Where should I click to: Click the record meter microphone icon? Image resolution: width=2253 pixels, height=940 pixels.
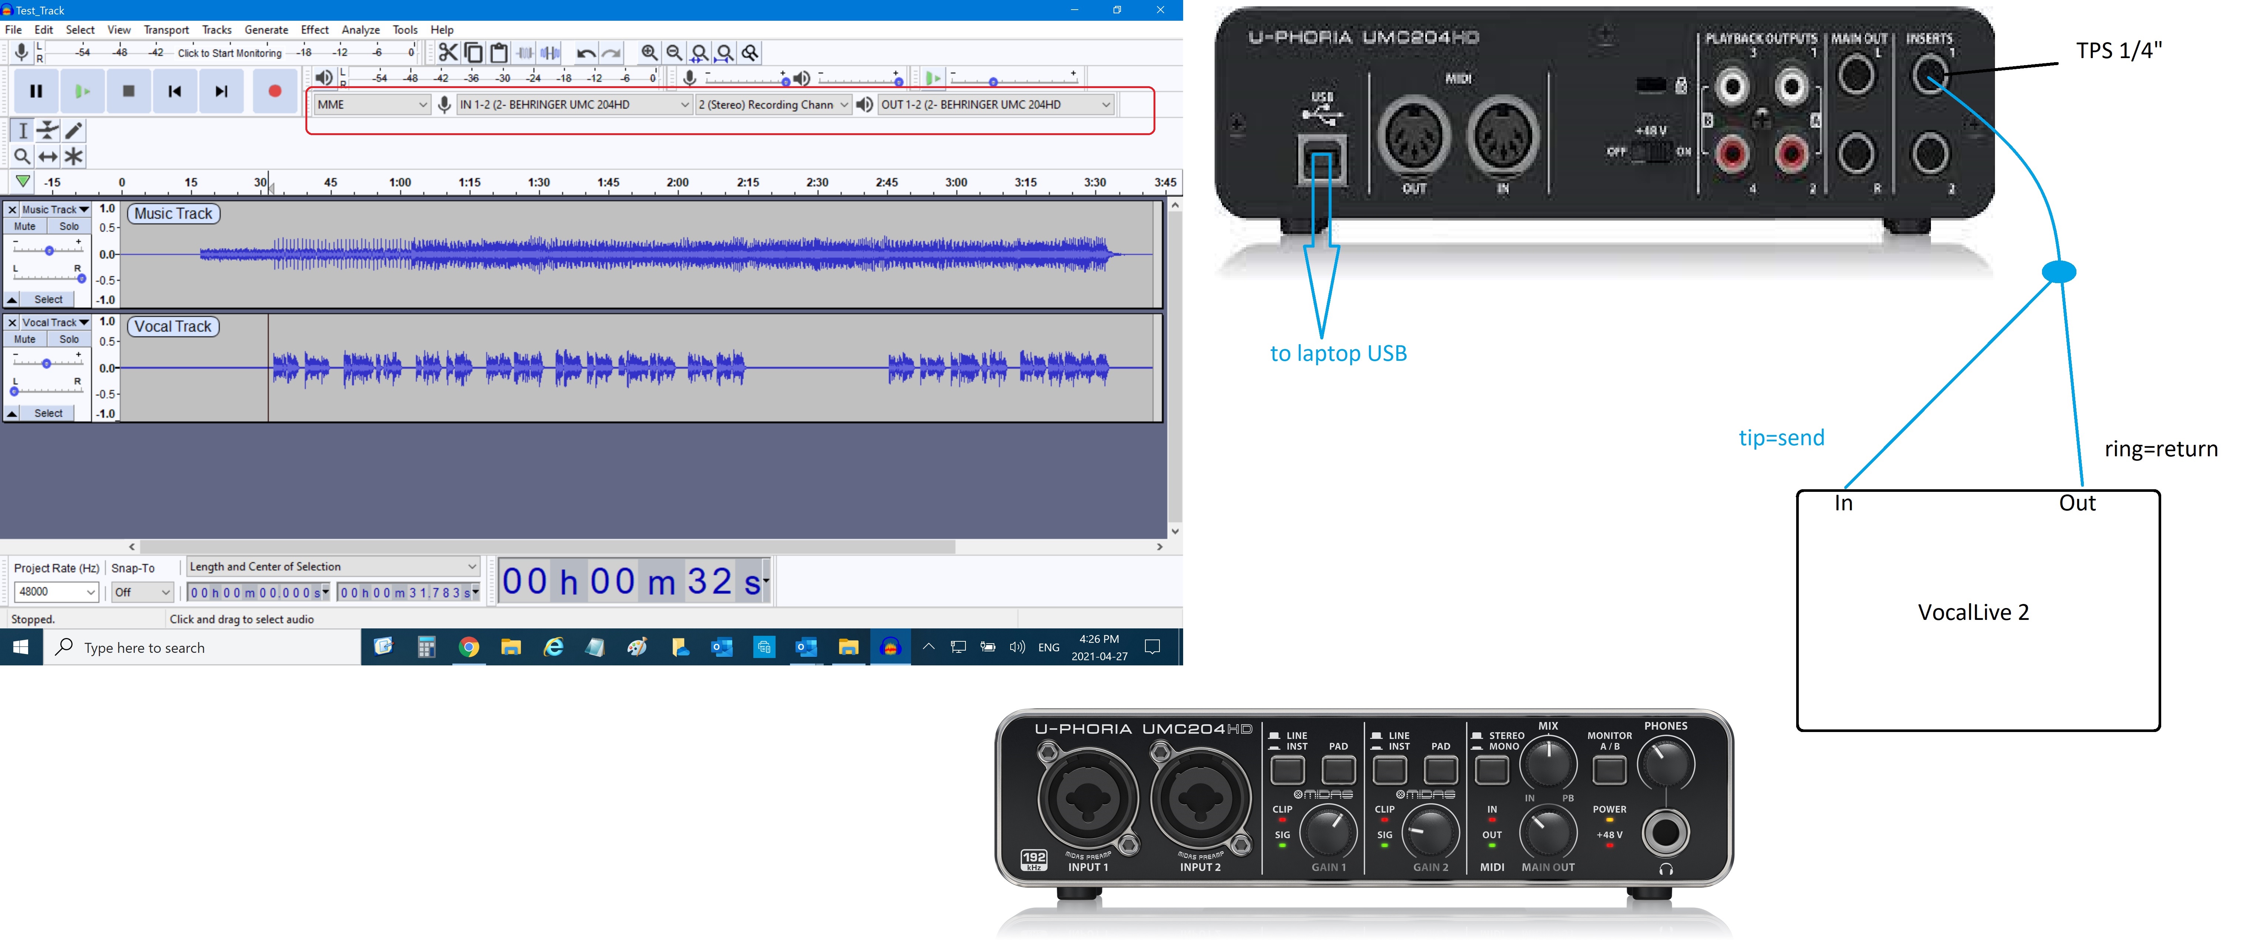(21, 53)
